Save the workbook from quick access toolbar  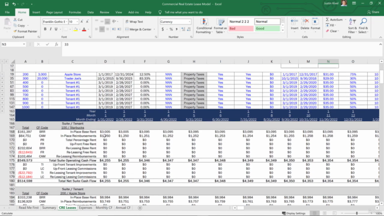(7, 4)
